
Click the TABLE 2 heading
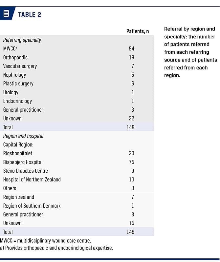[x=30, y=14]
